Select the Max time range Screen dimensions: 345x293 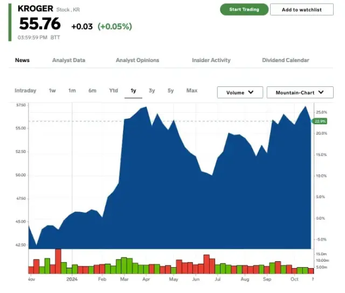coord(191,91)
